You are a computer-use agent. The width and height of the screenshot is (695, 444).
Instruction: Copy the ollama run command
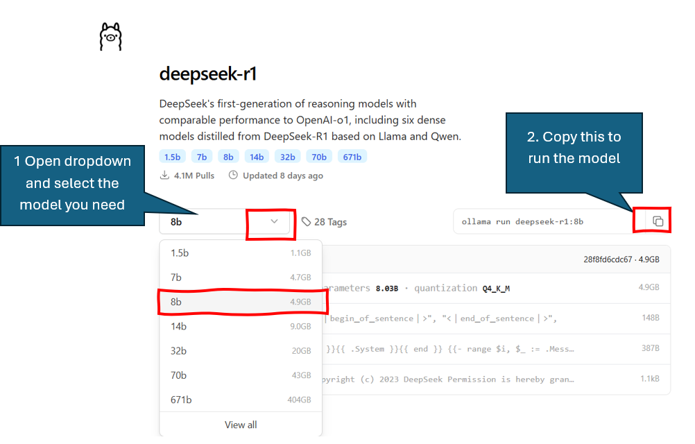click(658, 221)
